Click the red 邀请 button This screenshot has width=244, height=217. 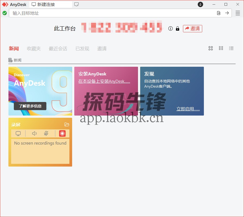192,28
